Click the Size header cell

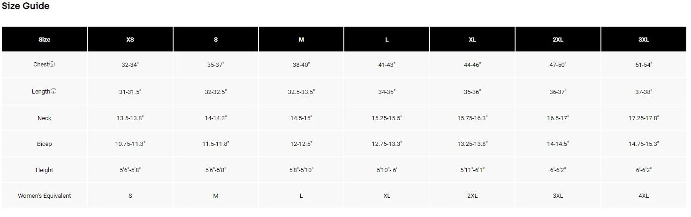45,39
